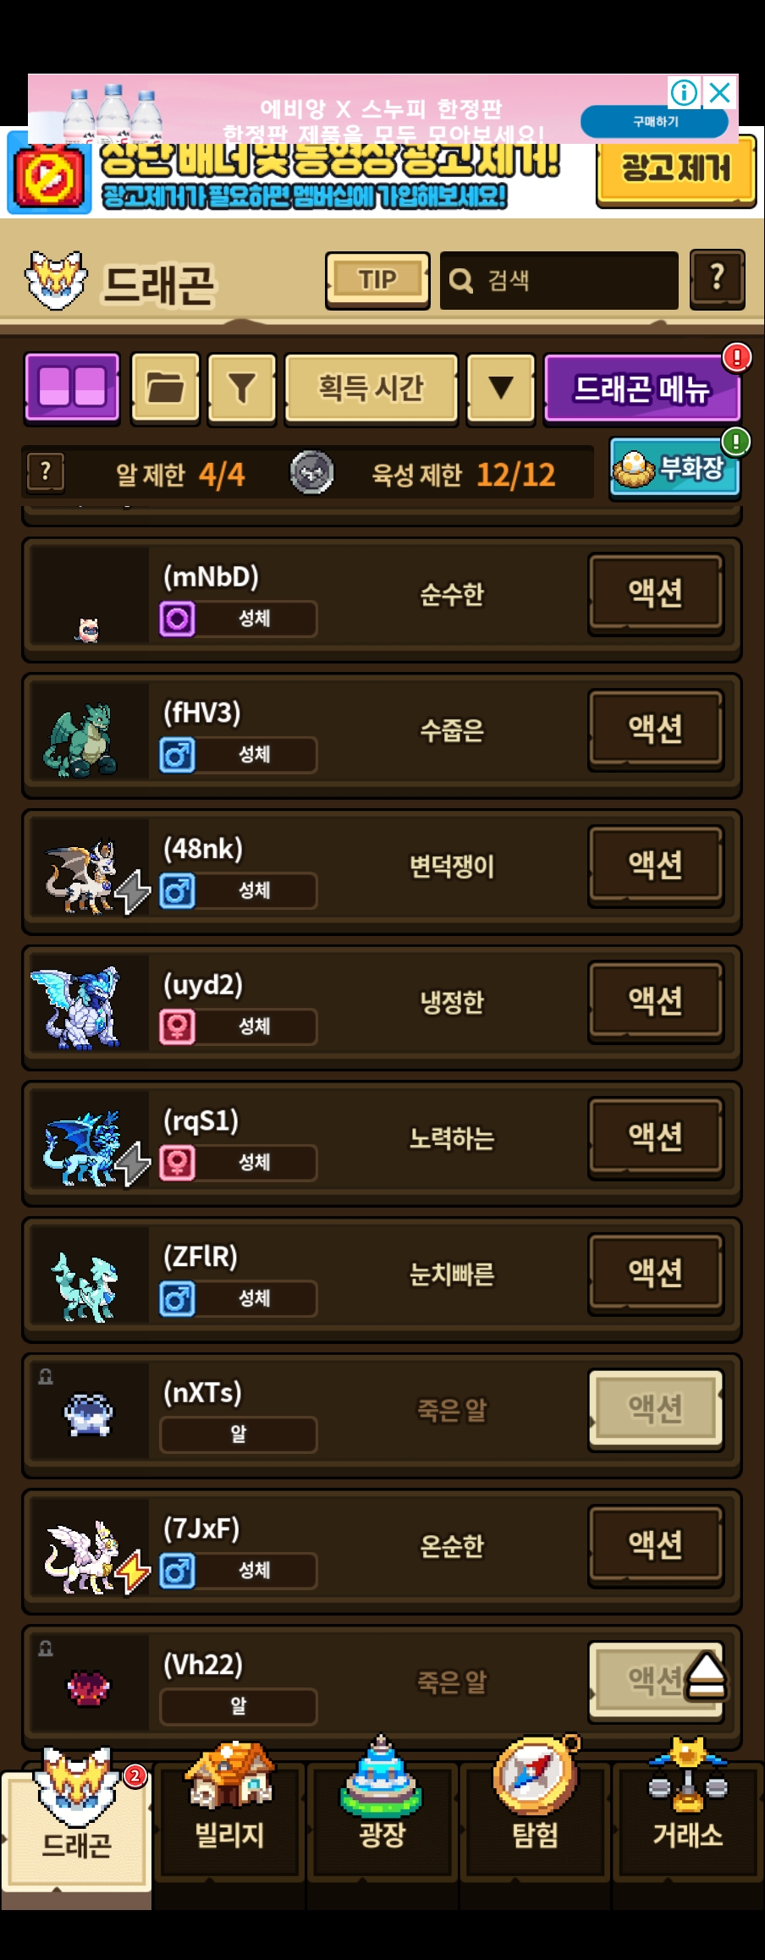Open the funnel filter icon
The width and height of the screenshot is (765, 1960).
242,388
